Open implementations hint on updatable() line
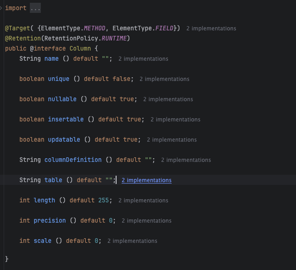 [x=172, y=140]
